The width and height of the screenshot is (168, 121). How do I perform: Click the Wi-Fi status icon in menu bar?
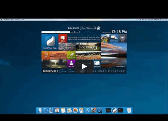tap(143, 20)
